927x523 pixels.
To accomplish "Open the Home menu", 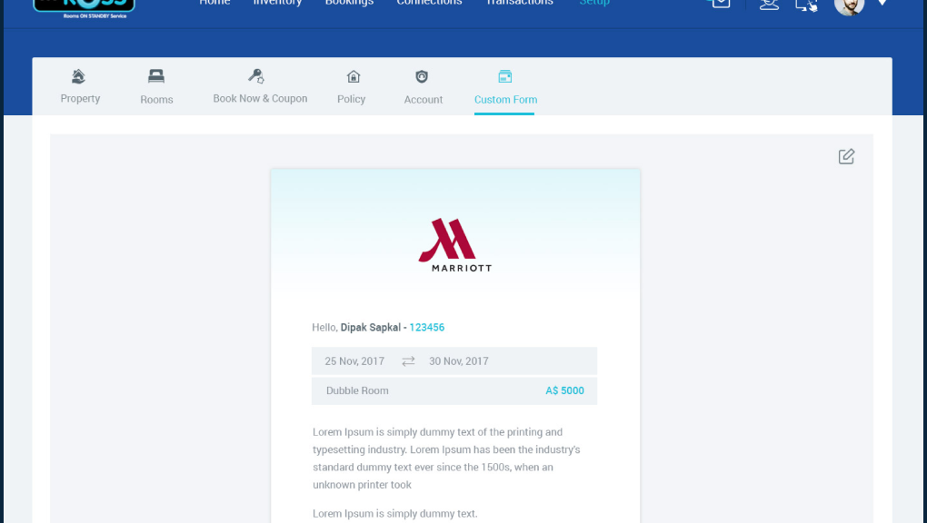I will point(214,3).
